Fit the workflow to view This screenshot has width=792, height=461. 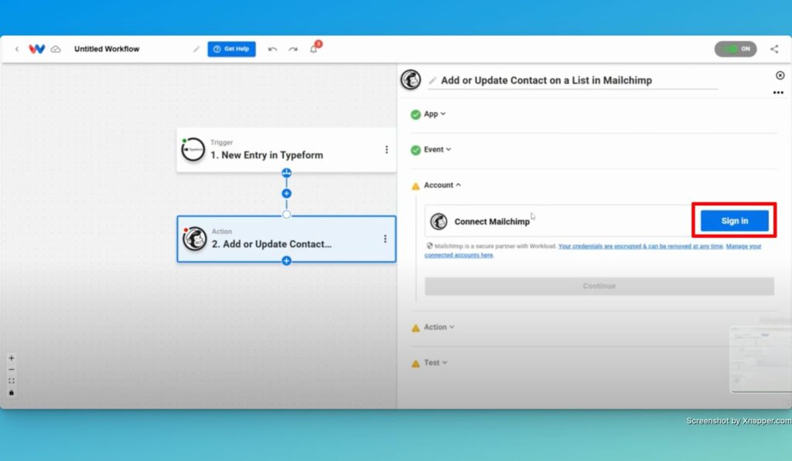point(11,381)
